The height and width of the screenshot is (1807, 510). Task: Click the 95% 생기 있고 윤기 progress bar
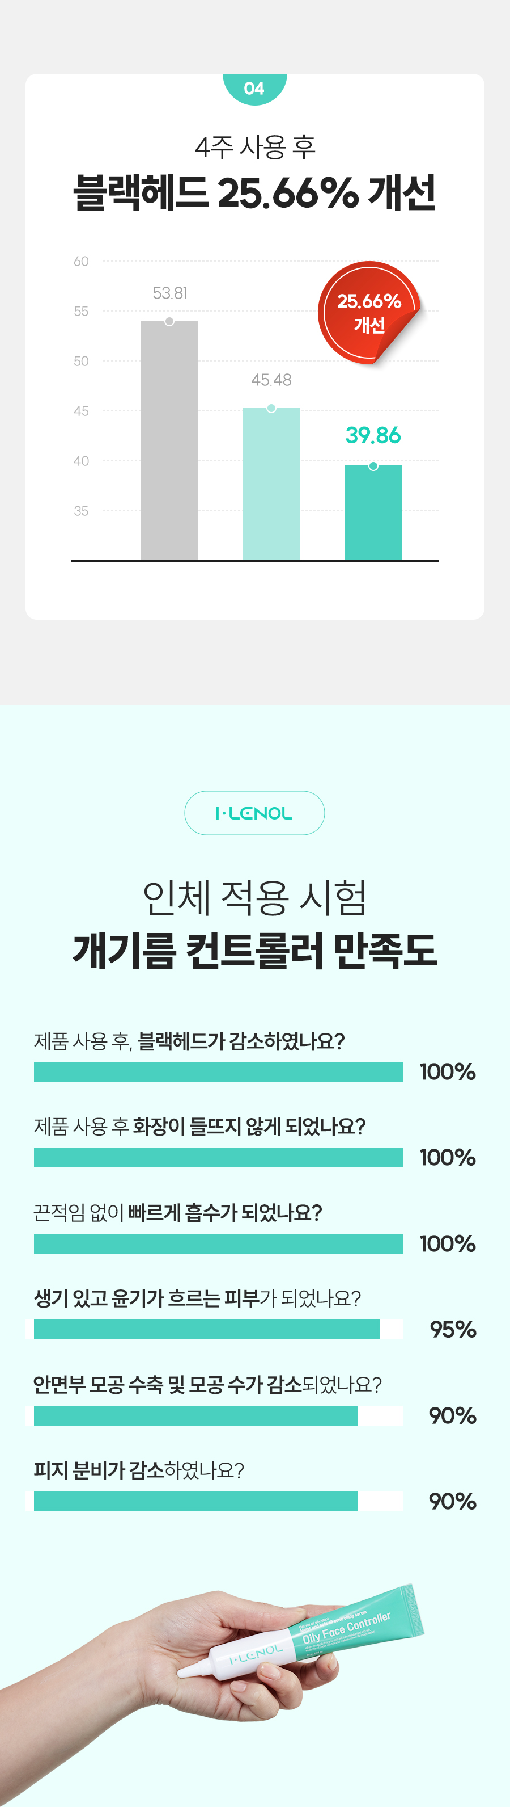[214, 1329]
